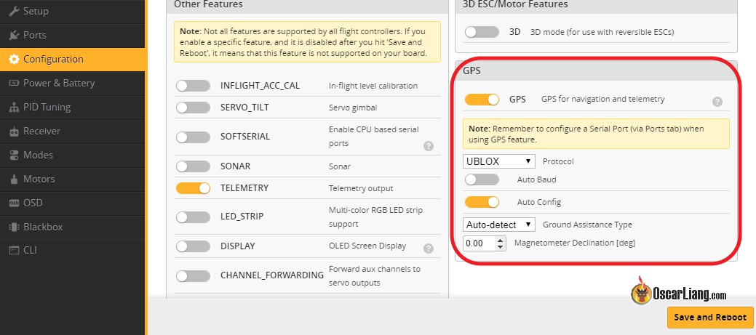The image size is (756, 335).
Task: Click the PID Tuning icon
Action: [x=15, y=107]
